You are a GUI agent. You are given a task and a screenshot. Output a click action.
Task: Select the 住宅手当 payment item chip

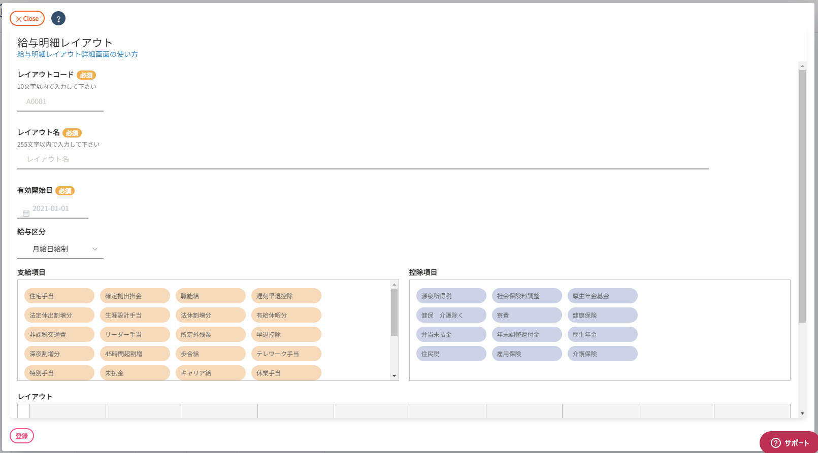coord(59,296)
